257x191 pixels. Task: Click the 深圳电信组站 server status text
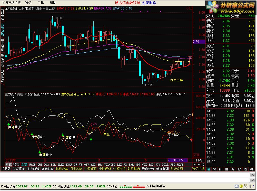(x=156, y=186)
